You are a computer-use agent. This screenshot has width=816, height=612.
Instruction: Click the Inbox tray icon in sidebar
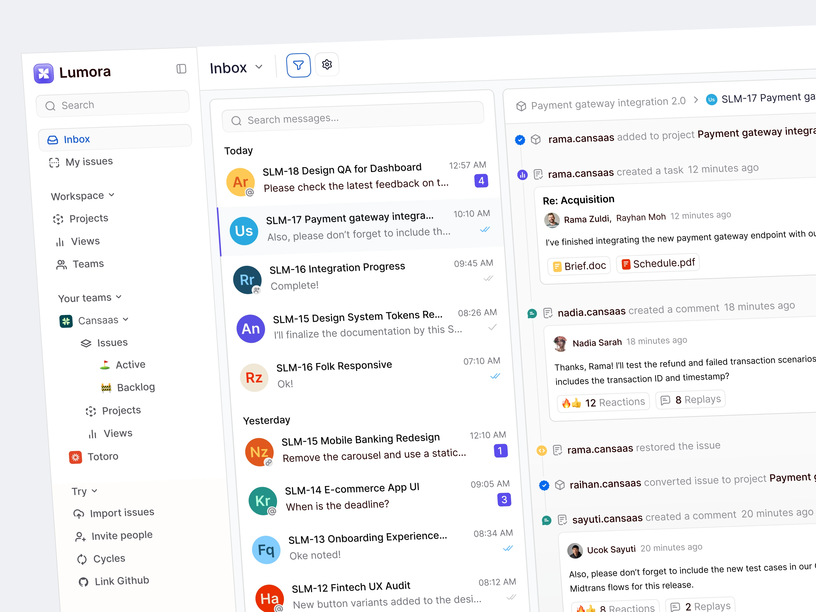[x=52, y=140]
